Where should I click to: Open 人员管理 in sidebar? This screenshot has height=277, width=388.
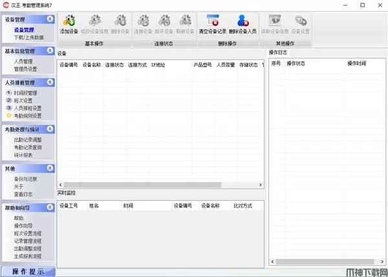[23, 61]
